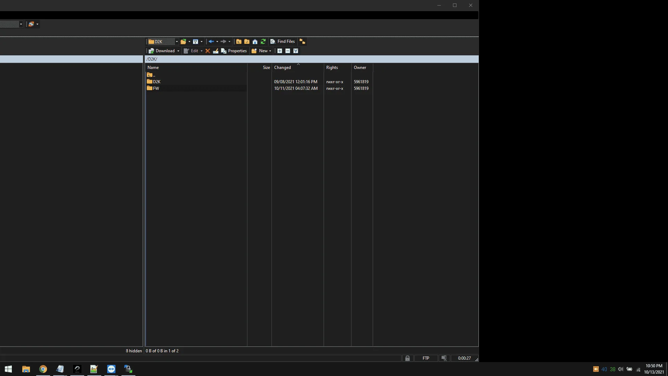Open the Properties dialog
The image size is (668, 376).
pos(234,51)
